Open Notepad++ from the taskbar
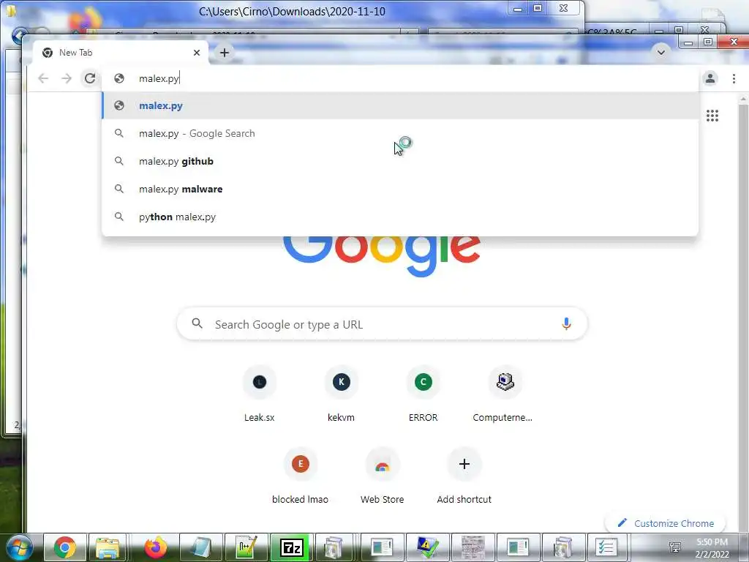749x562 pixels. click(246, 547)
